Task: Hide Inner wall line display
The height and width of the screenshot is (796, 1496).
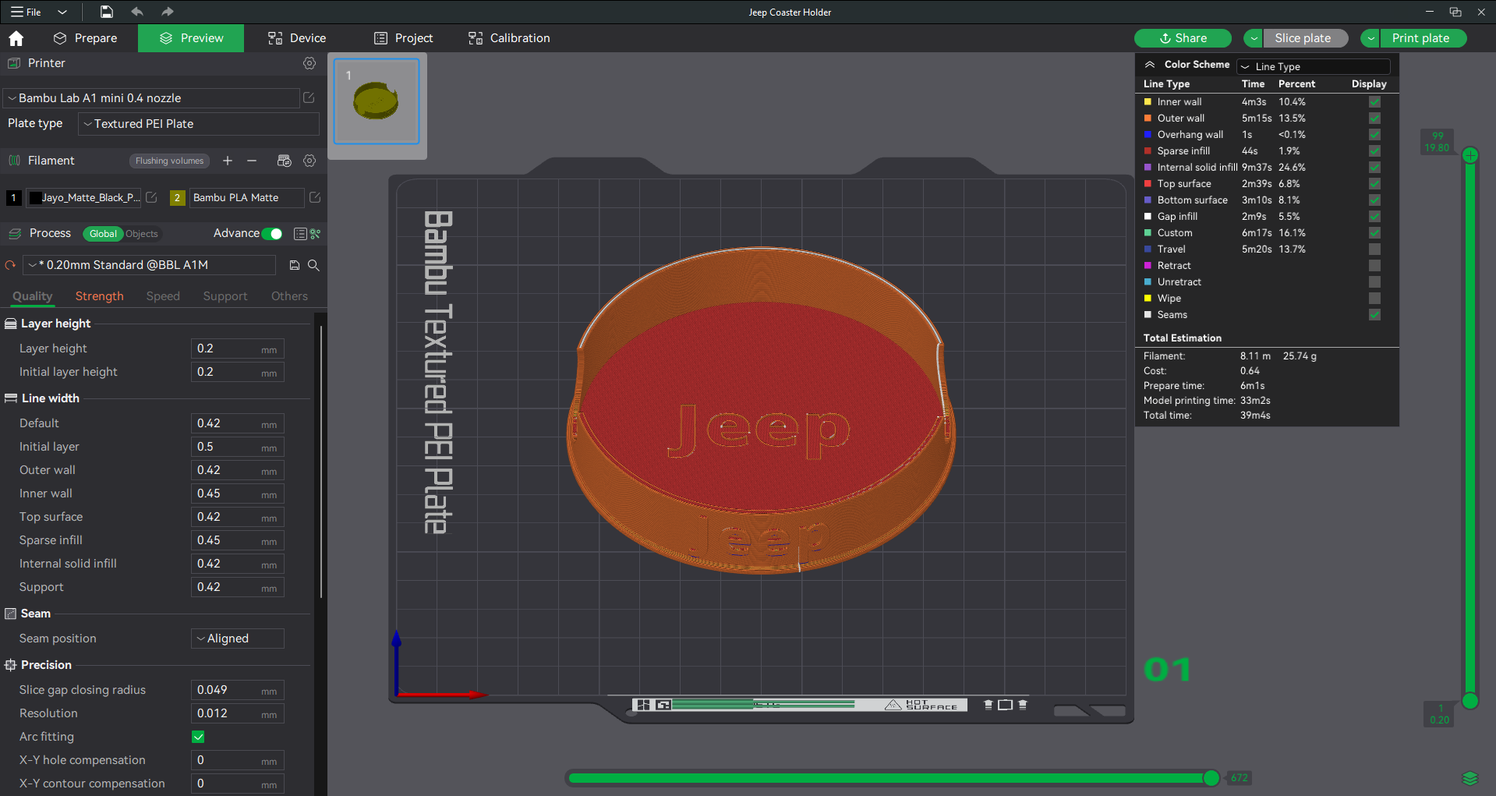Action: tap(1374, 102)
